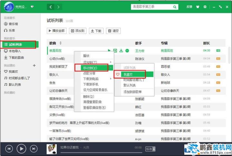The width and height of the screenshot is (232, 156).
Task: Open 默认列表 playlist in sidebar
Action: coord(13,84)
